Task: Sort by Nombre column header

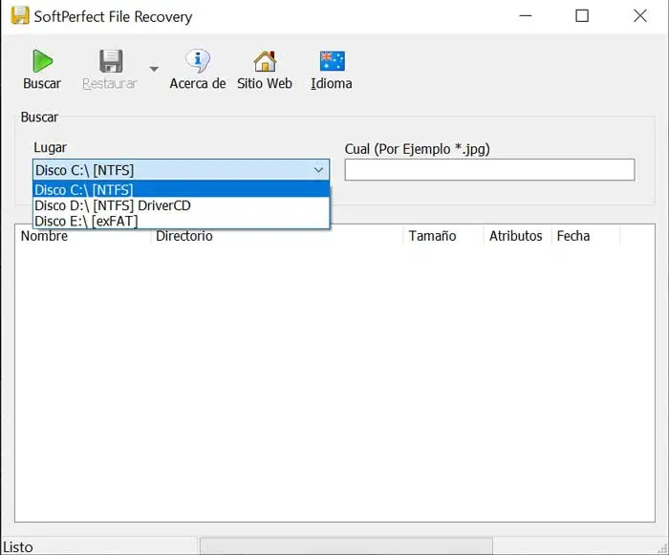Action: coord(83,236)
